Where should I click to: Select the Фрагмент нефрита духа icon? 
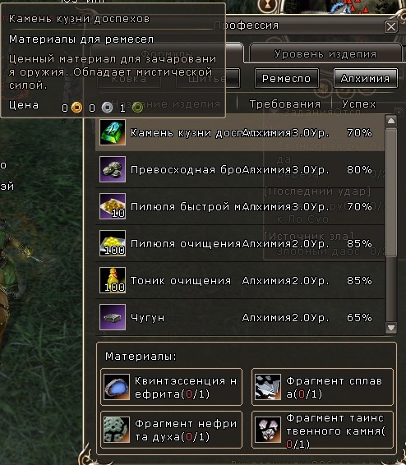[x=117, y=430]
